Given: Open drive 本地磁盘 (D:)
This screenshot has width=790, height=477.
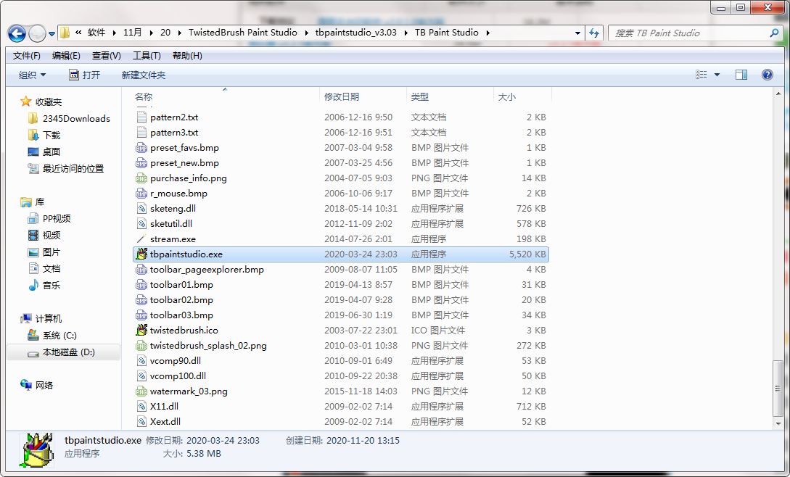Looking at the screenshot, I should tap(68, 352).
